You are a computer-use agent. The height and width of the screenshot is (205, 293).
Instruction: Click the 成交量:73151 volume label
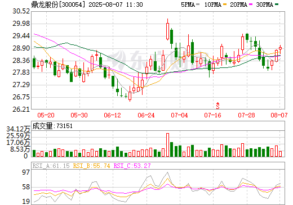(52, 126)
